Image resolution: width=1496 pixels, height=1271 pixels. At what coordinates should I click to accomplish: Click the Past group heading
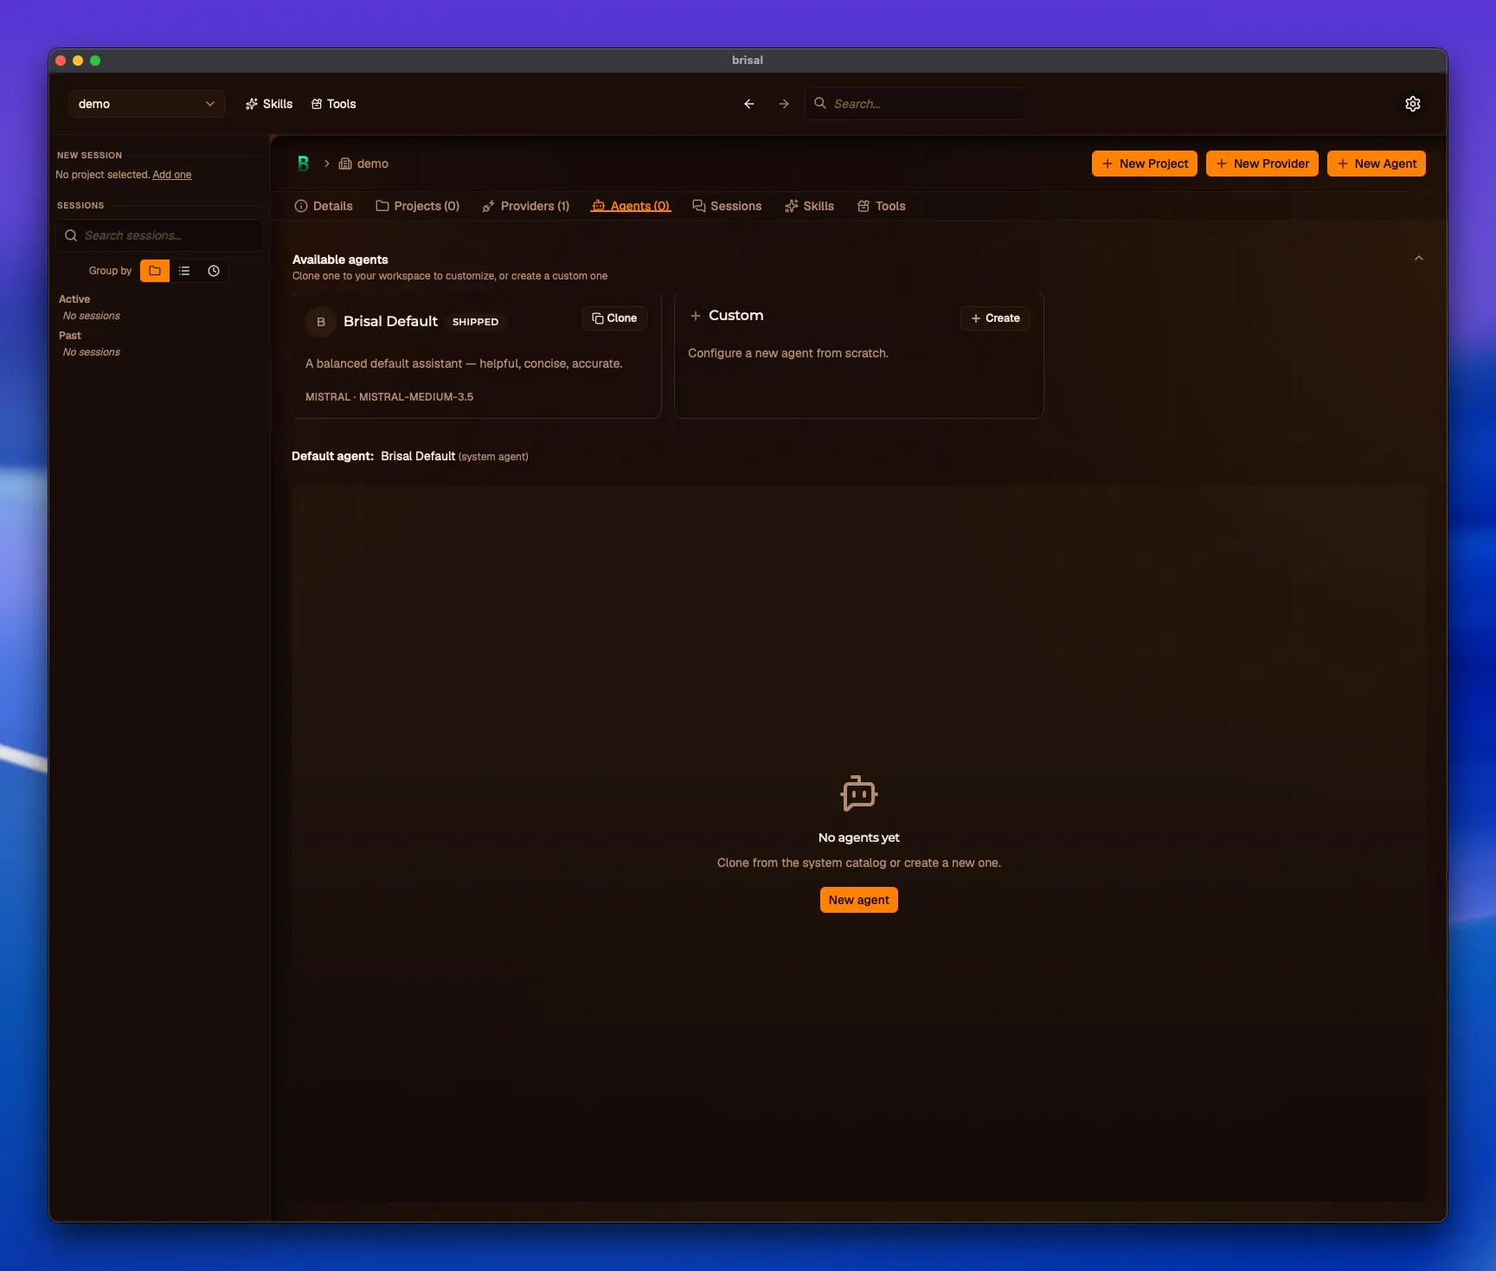tap(70, 336)
